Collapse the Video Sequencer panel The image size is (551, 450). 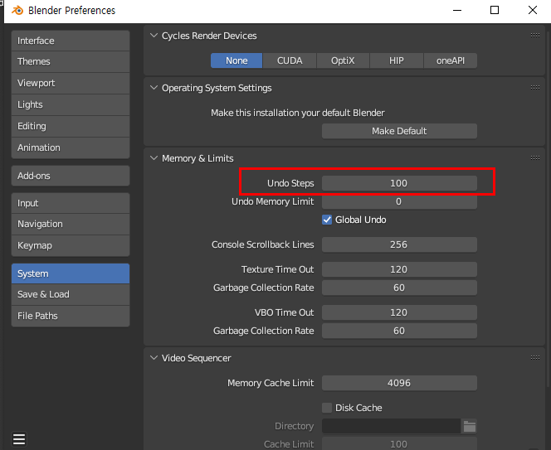[154, 358]
